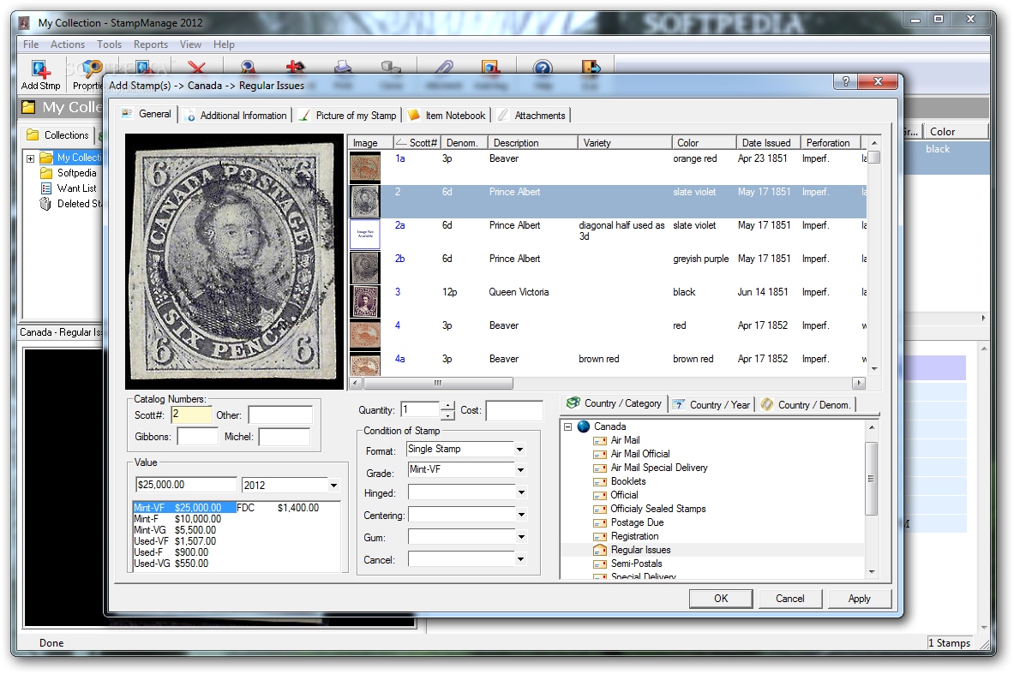Click the stamp list scroll down arrow
The width and height of the screenshot is (1014, 674).
pos(873,369)
